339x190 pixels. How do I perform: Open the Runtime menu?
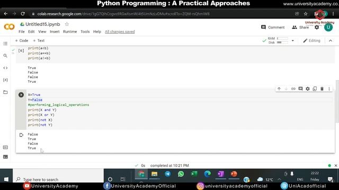coord(70,32)
